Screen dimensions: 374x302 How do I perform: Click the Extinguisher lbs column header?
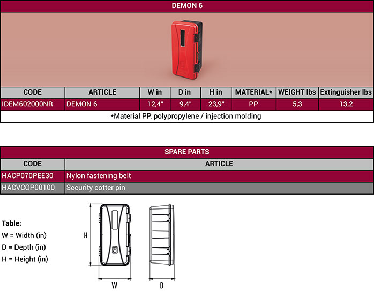[346, 92]
